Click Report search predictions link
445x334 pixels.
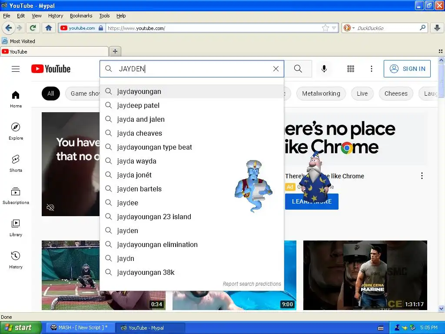pos(252,284)
